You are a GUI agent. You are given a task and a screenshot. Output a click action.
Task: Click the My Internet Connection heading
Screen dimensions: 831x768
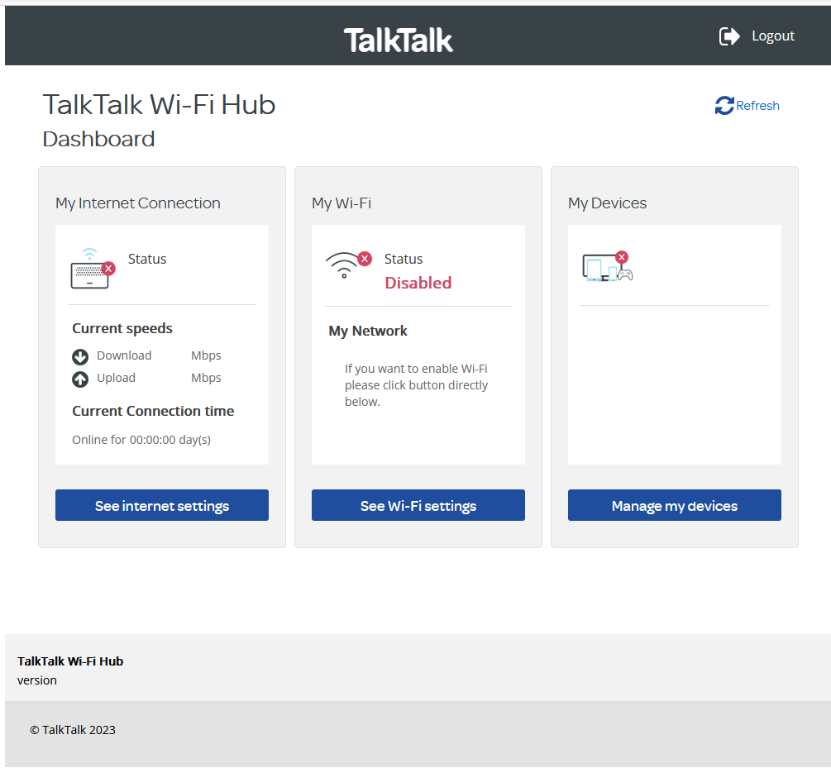point(138,203)
